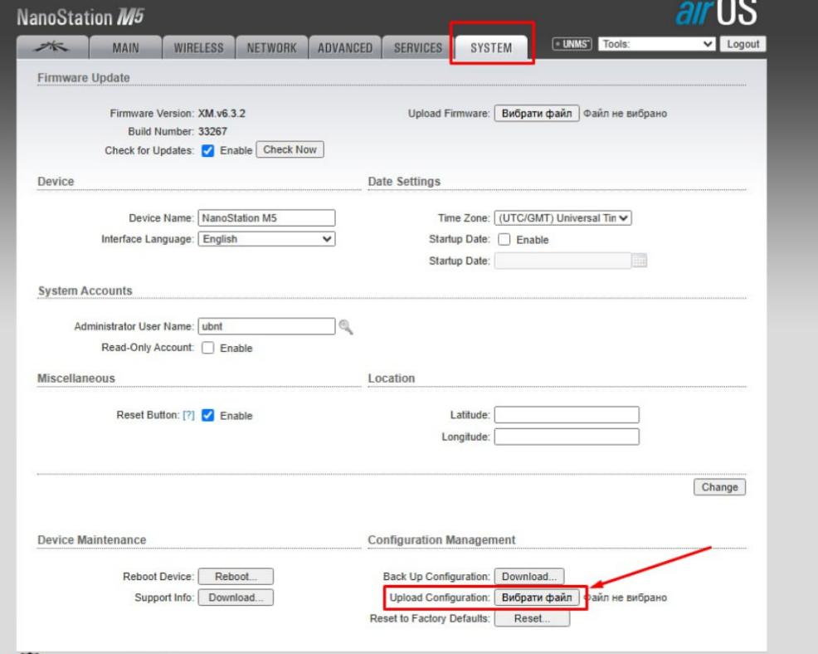Download Support Info file
Screen dimensions: 818x654
click(236, 597)
